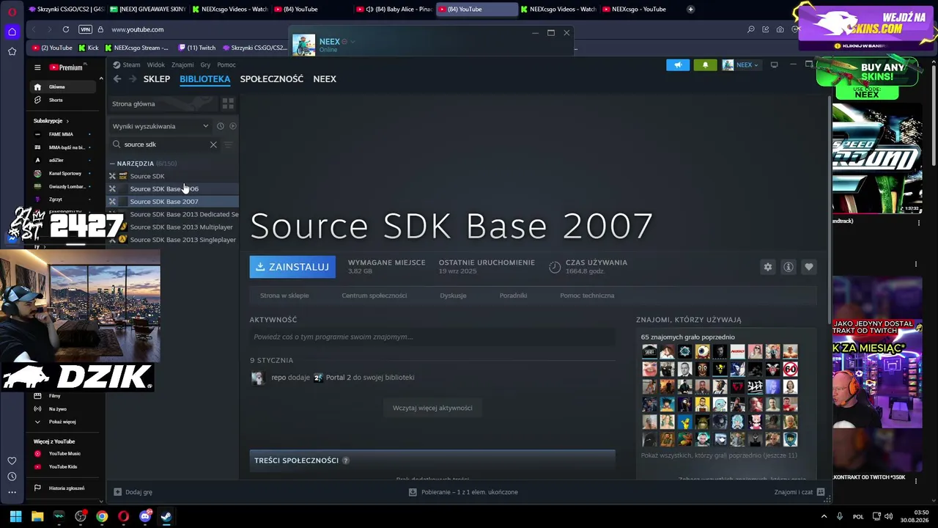The height and width of the screenshot is (528, 938).
Task: Open Poradniki link
Action: click(513, 296)
